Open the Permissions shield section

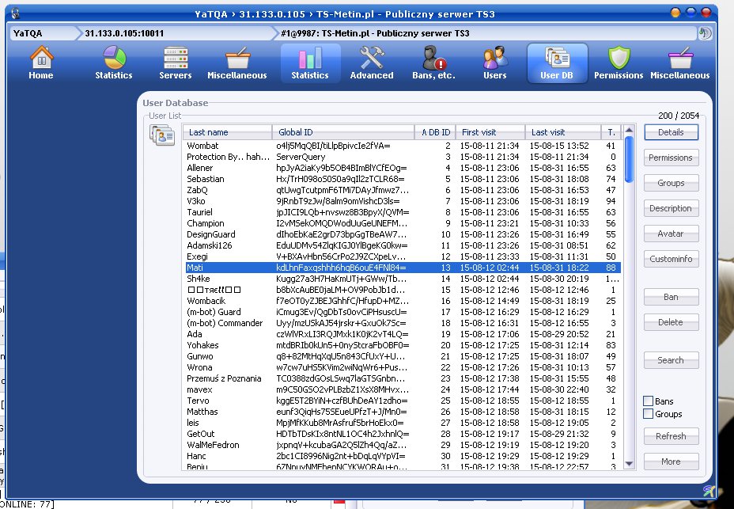point(619,63)
